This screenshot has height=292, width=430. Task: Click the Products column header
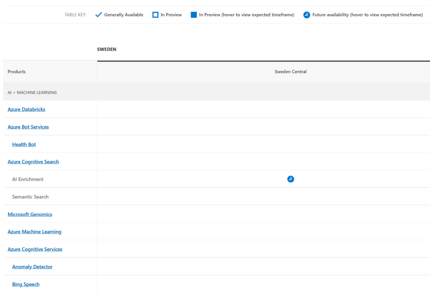click(x=17, y=72)
